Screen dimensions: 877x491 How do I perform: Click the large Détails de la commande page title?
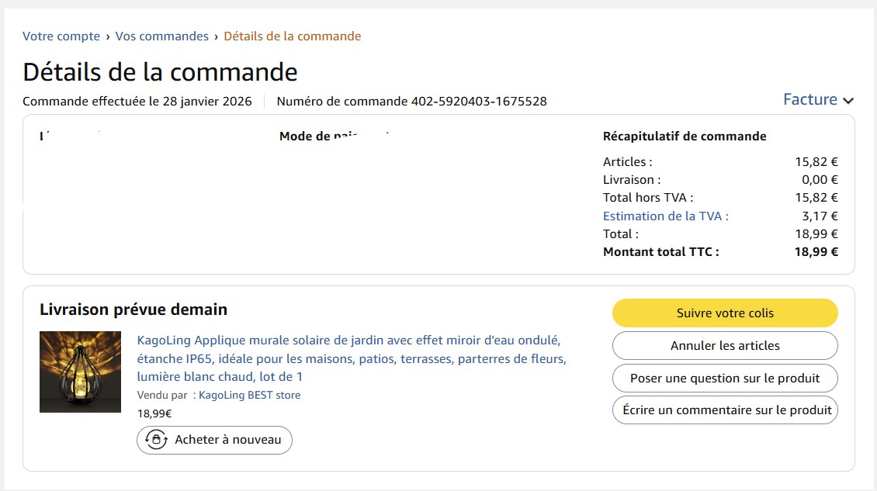click(x=160, y=72)
